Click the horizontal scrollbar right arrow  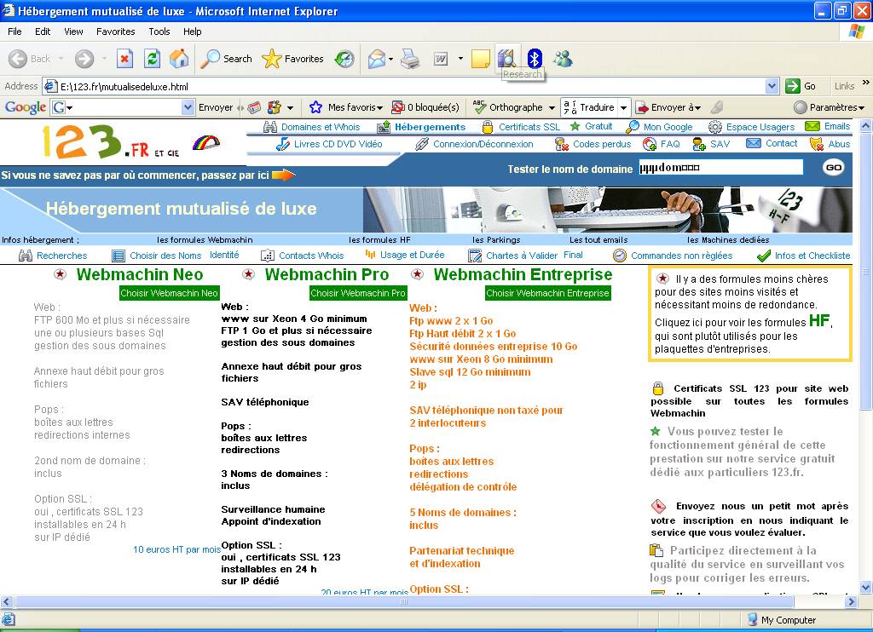(x=851, y=601)
